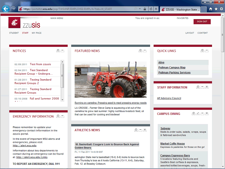Image resolution: width=225 pixels, height=169 pixels.
Task: Switch to the Student tab
Action: coord(14,33)
